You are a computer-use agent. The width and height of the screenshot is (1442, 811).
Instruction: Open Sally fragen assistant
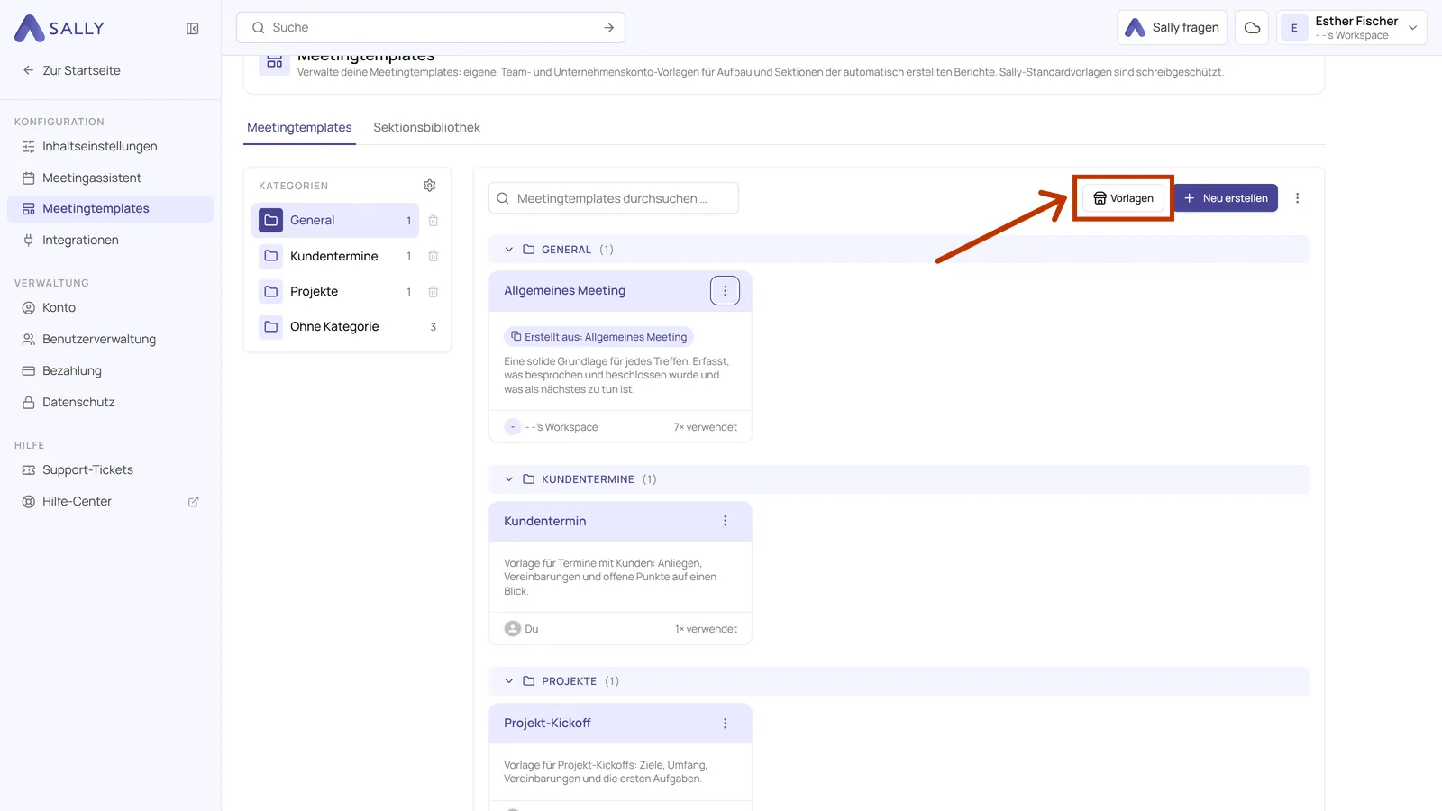pyautogui.click(x=1172, y=28)
